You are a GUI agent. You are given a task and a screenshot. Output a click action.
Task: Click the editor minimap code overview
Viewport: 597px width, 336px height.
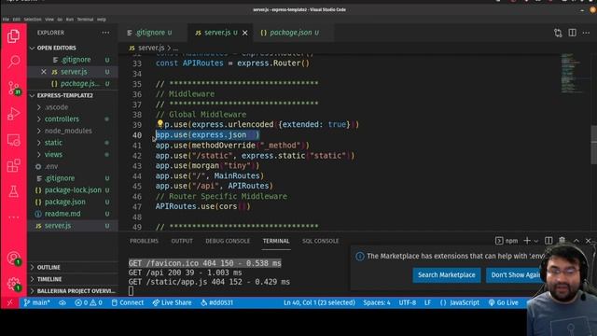(572, 73)
